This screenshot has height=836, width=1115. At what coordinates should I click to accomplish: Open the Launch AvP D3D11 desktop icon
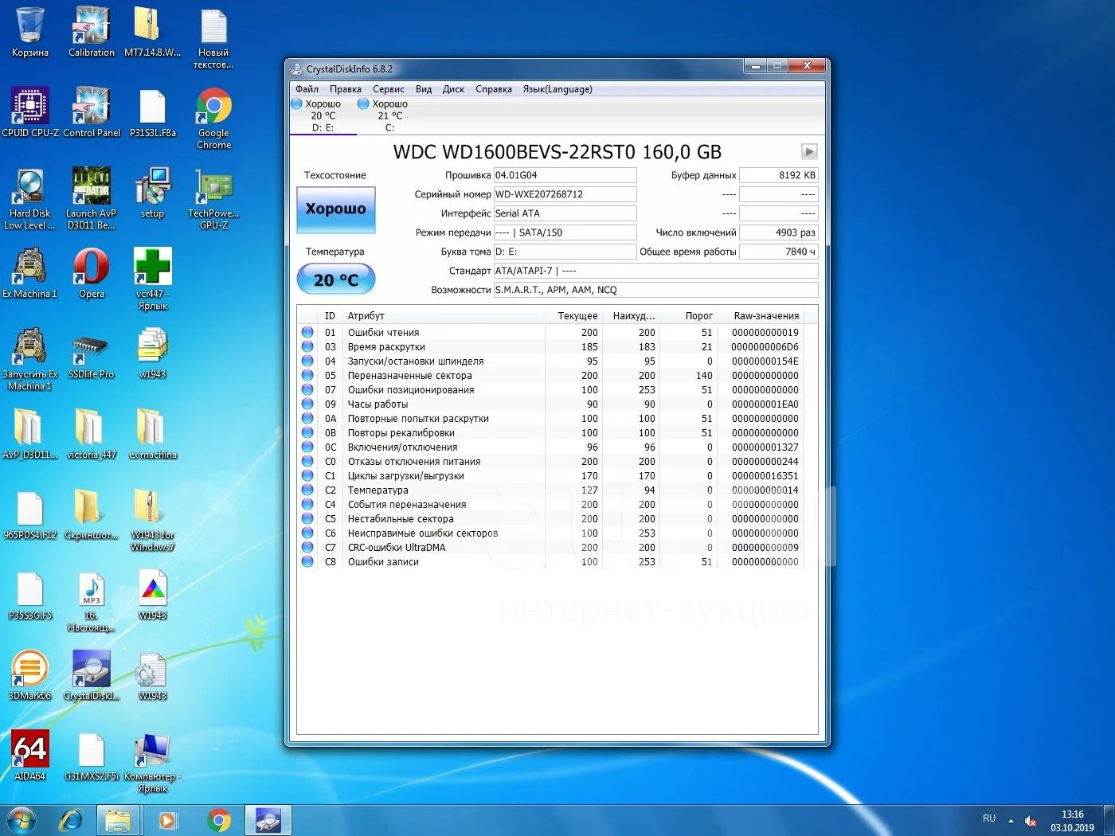[x=92, y=198]
